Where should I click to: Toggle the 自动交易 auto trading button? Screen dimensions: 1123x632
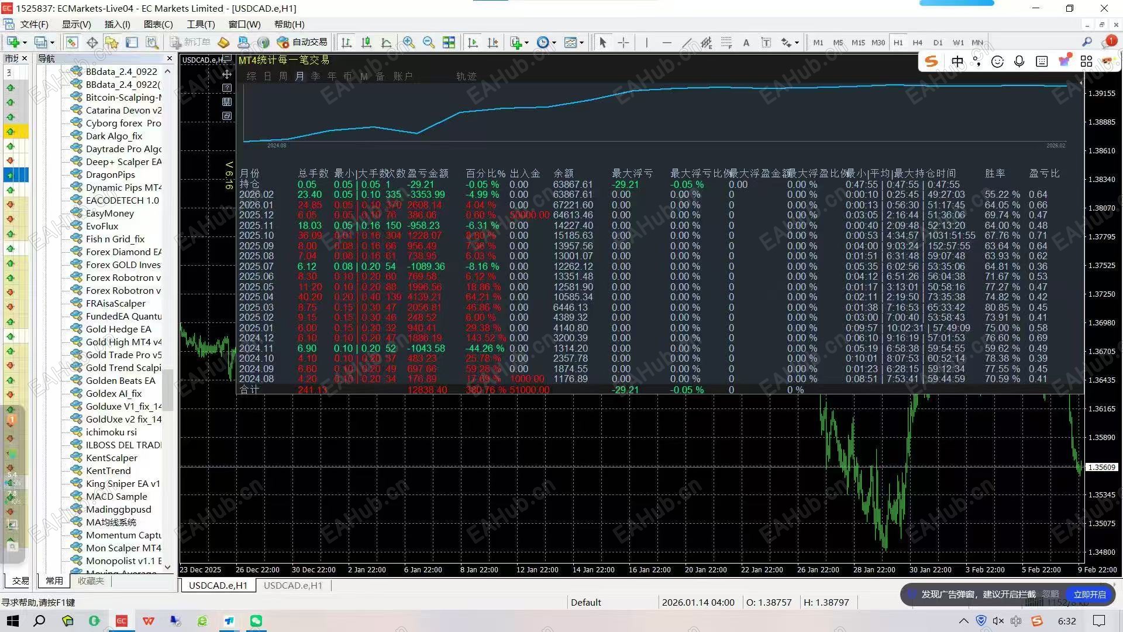click(x=302, y=42)
